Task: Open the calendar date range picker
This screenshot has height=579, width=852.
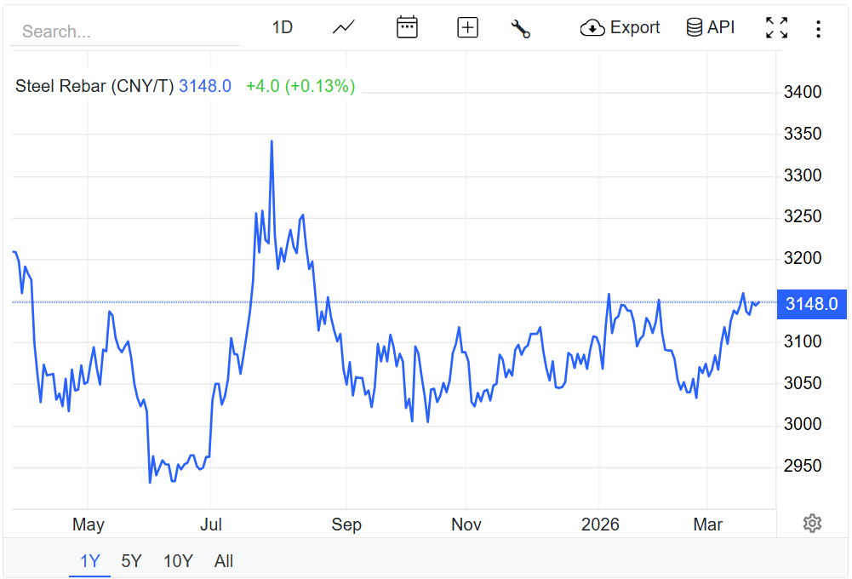Action: pos(408,27)
